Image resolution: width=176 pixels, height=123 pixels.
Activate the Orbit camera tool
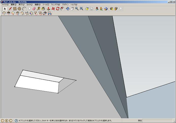(67, 9)
